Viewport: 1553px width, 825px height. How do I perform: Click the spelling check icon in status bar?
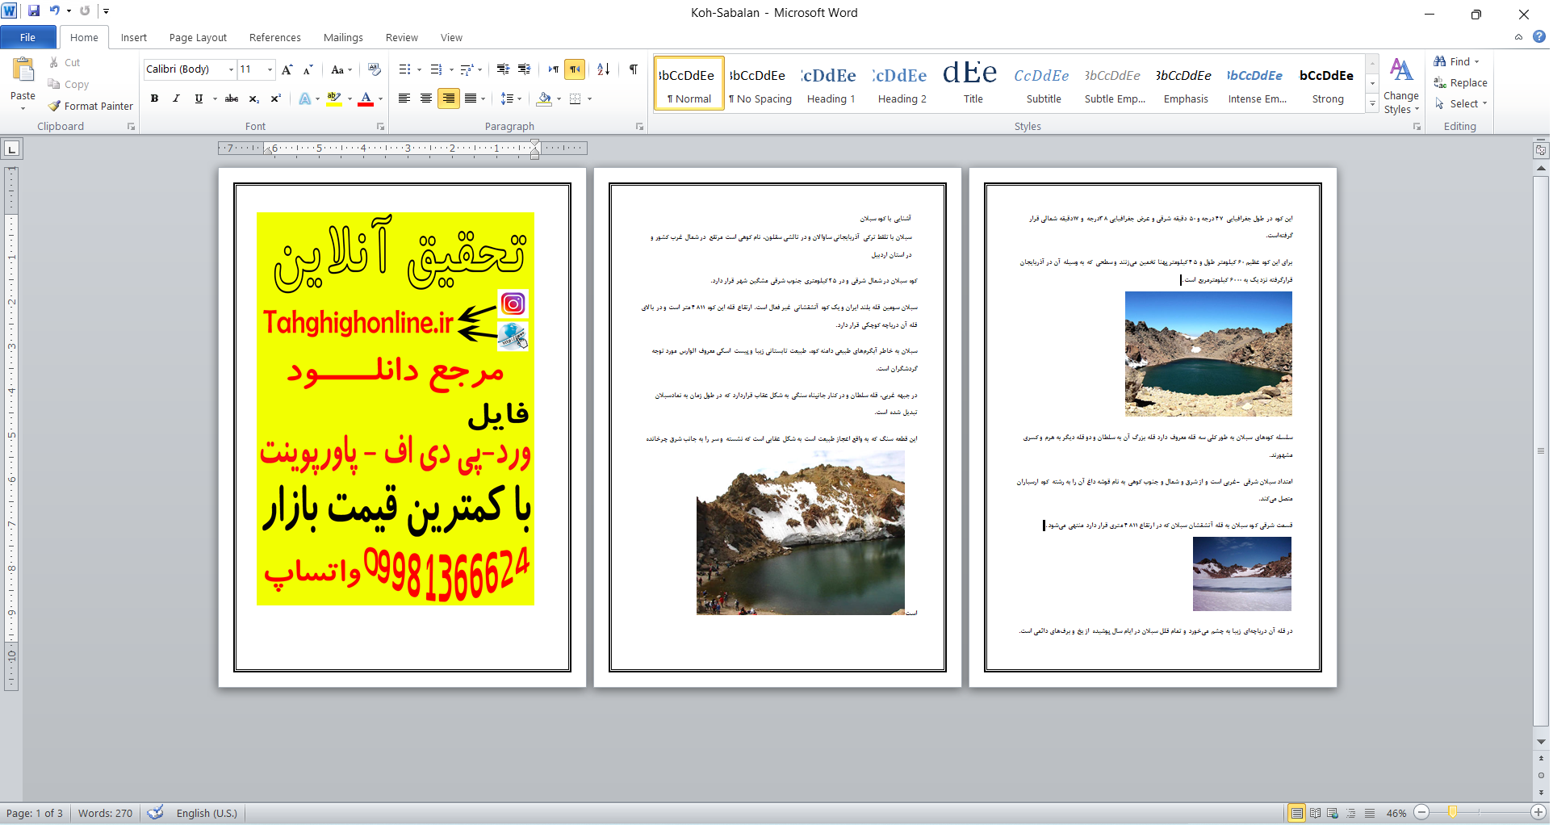click(x=156, y=812)
